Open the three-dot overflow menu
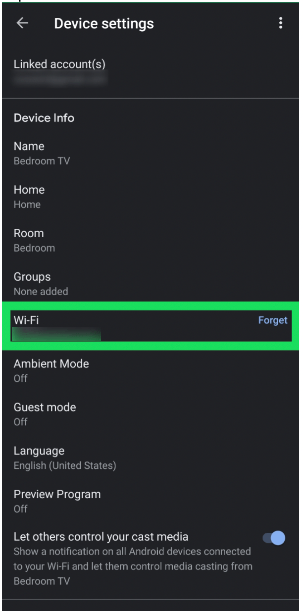 (281, 23)
